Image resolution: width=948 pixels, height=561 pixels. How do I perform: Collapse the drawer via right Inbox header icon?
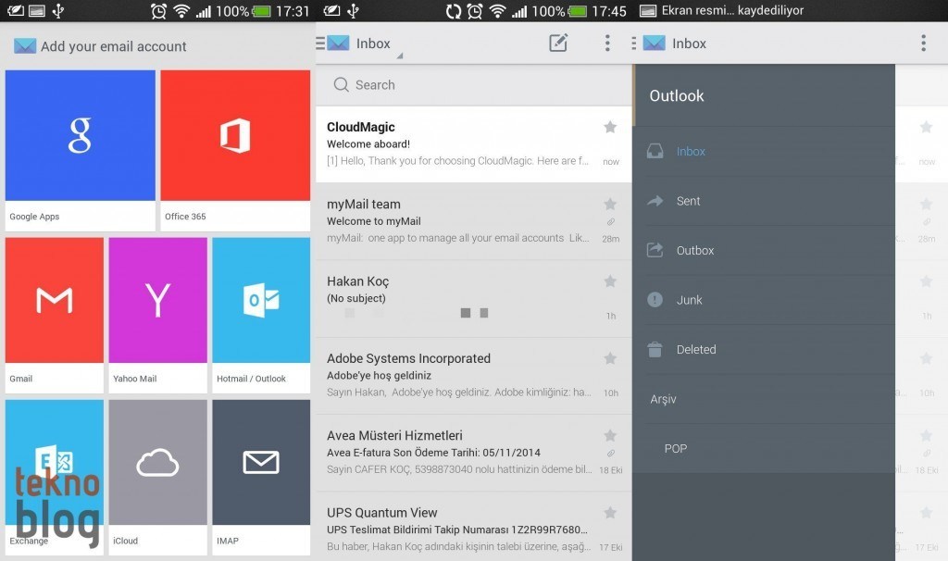pos(635,44)
